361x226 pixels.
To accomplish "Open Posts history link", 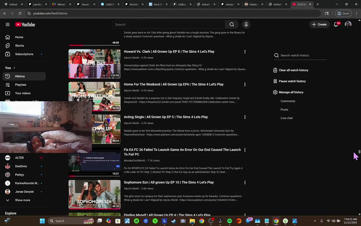I will click(284, 110).
